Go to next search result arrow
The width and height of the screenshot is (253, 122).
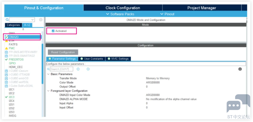click(x=88, y=69)
